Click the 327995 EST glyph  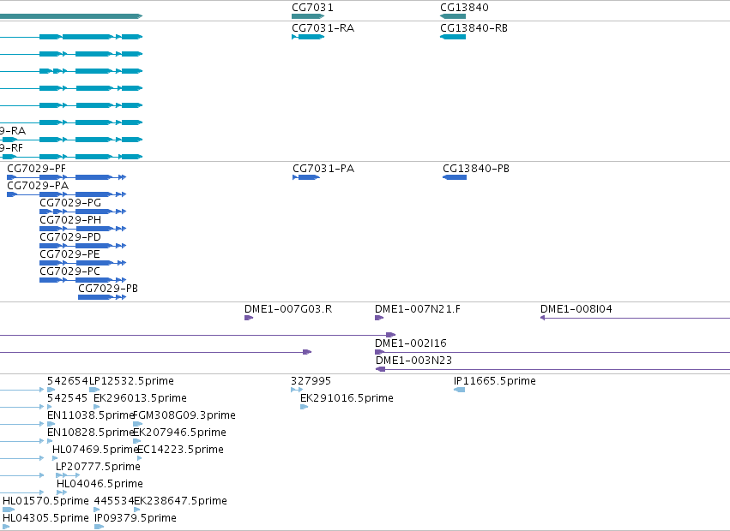(x=297, y=390)
